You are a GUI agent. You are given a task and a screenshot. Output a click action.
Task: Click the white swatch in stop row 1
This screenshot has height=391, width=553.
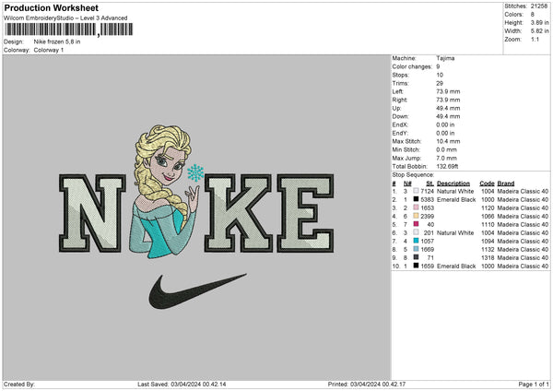coord(416,191)
